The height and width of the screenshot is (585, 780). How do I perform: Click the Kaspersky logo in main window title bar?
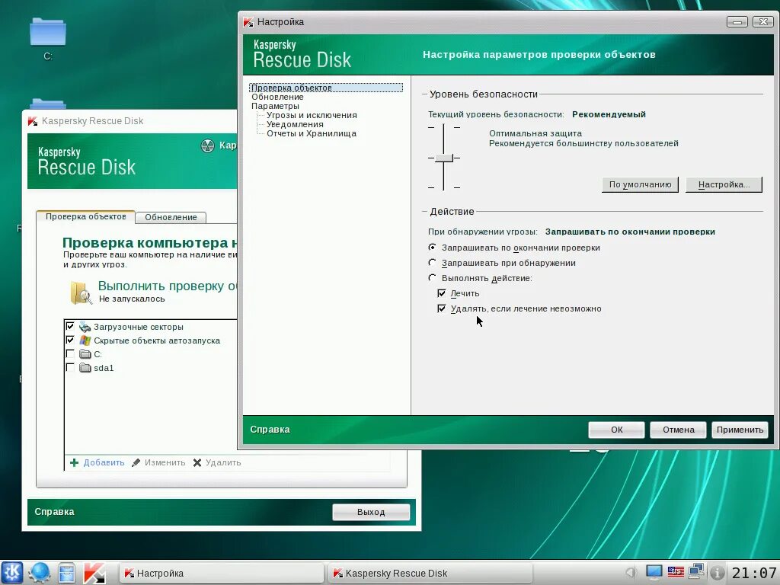33,121
